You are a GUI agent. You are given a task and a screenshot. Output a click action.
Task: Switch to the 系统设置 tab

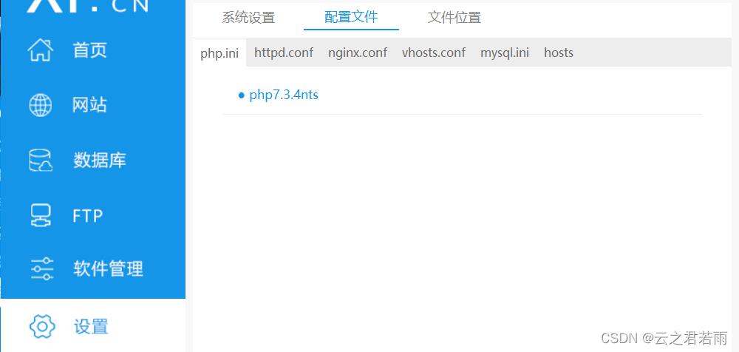[248, 18]
